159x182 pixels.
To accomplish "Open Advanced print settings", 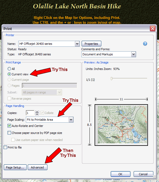I will click(37, 167).
